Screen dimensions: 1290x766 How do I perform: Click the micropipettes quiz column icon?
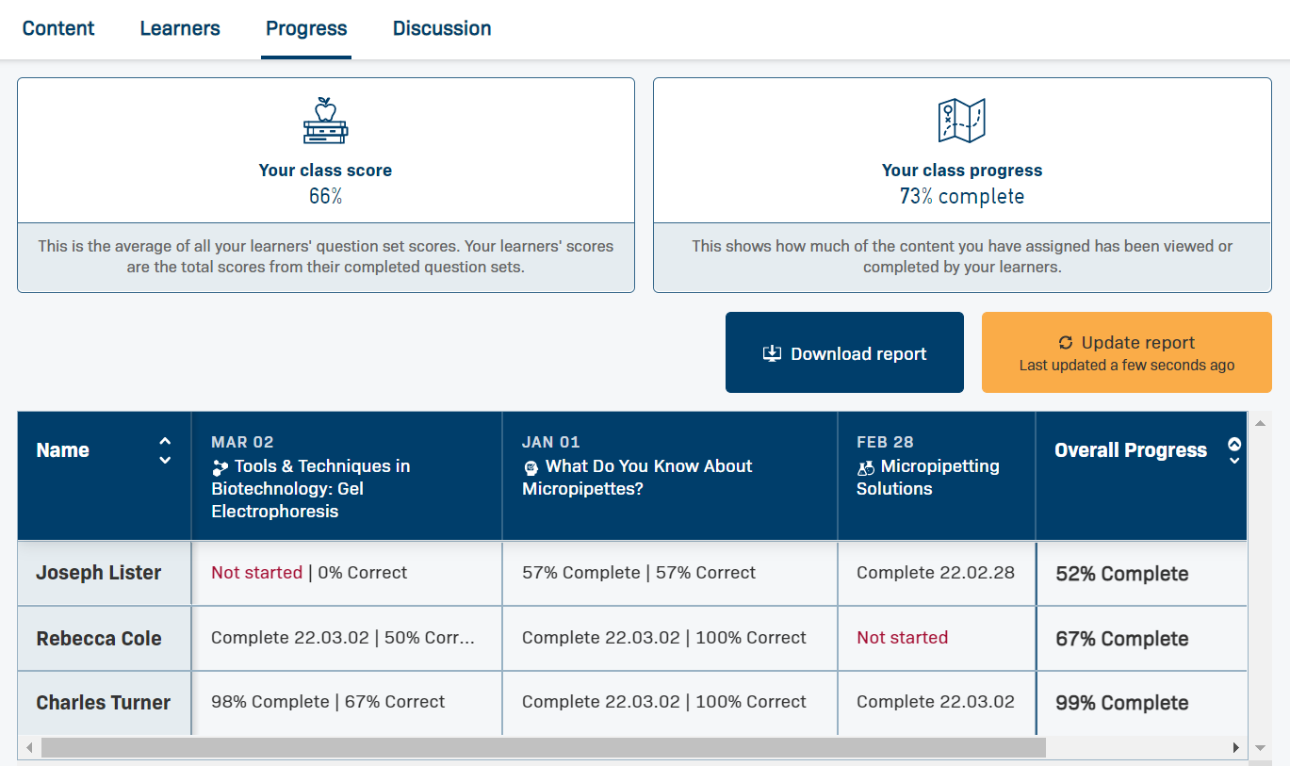tap(531, 466)
